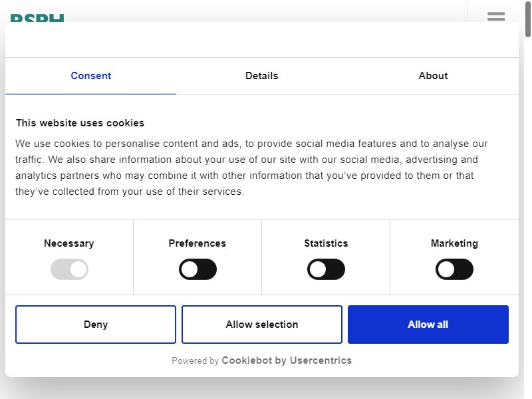The image size is (532, 399).
Task: Click the 'This website uses cookies' heading
Action: [x=80, y=123]
